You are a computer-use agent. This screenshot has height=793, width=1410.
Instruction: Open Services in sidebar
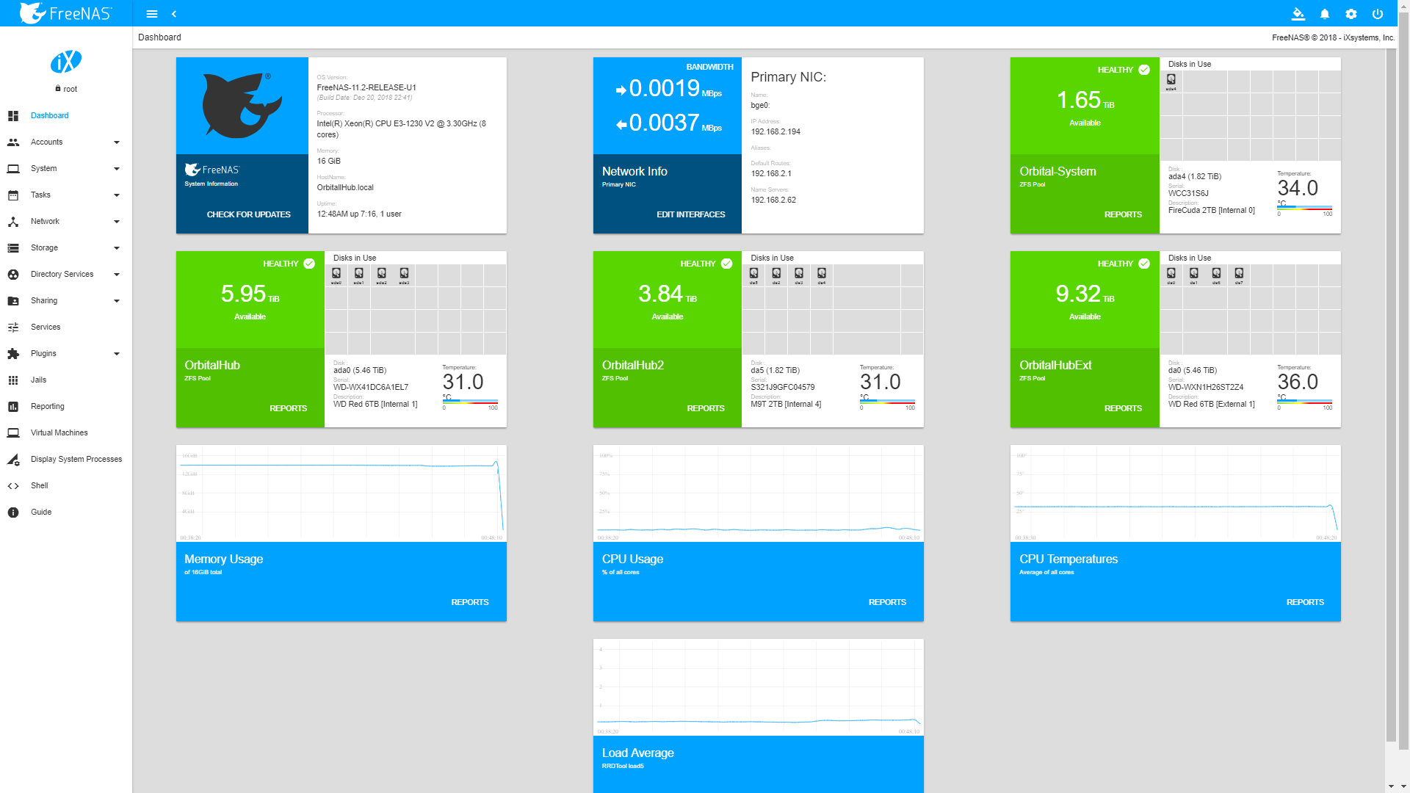point(66,327)
